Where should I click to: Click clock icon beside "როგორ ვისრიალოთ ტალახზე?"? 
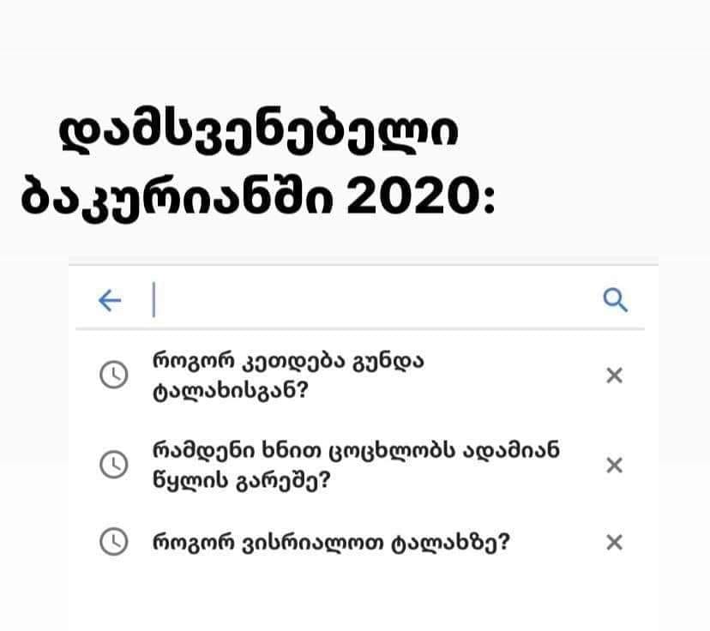pos(114,541)
